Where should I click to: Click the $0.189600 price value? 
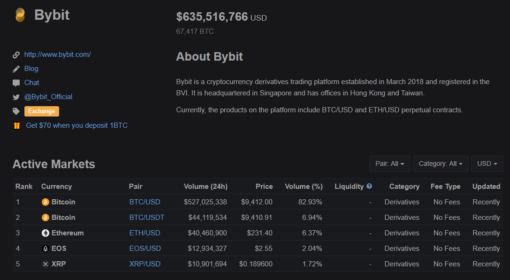point(256,264)
